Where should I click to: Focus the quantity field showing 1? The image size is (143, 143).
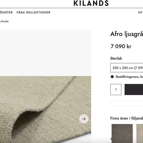(x=116, y=89)
